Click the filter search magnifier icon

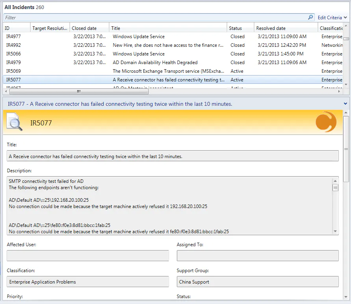coord(310,17)
